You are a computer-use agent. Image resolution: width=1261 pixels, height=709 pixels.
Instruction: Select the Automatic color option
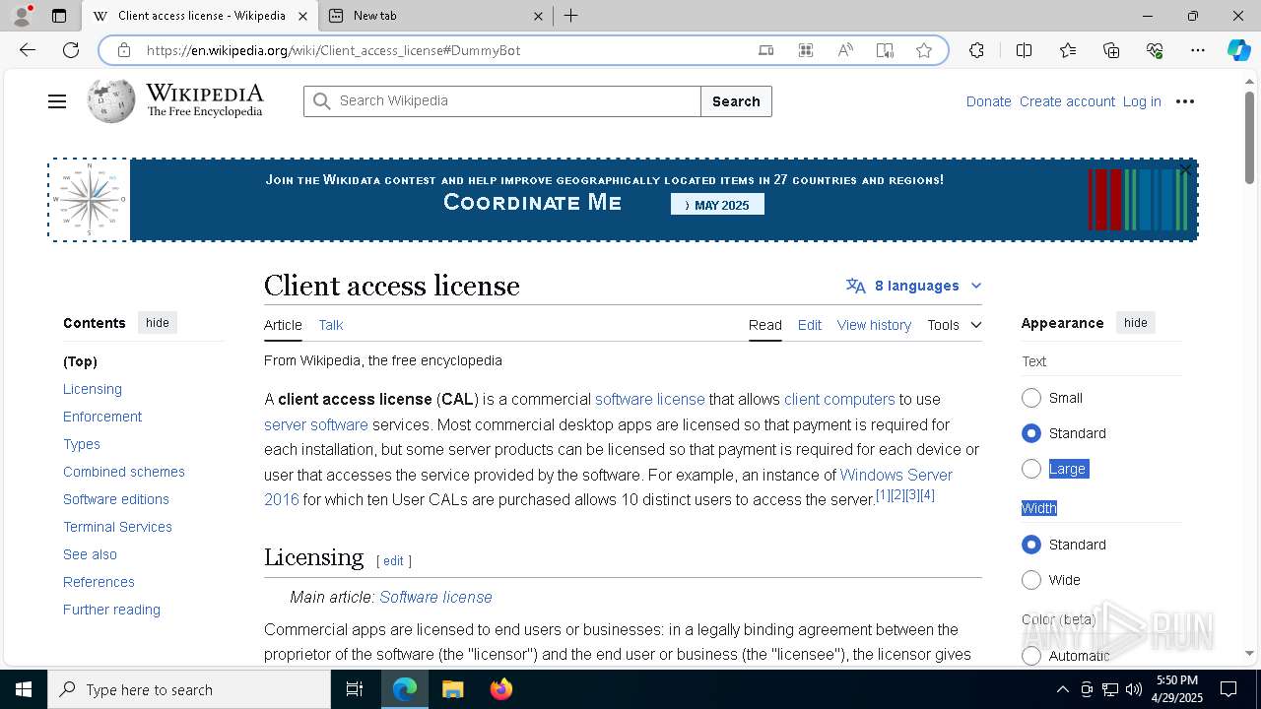pyautogui.click(x=1031, y=656)
